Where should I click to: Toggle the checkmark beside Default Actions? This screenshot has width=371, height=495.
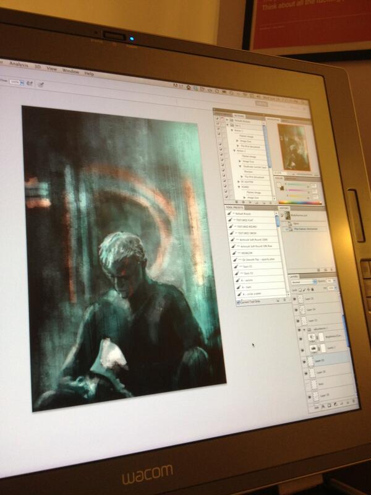(x=217, y=119)
